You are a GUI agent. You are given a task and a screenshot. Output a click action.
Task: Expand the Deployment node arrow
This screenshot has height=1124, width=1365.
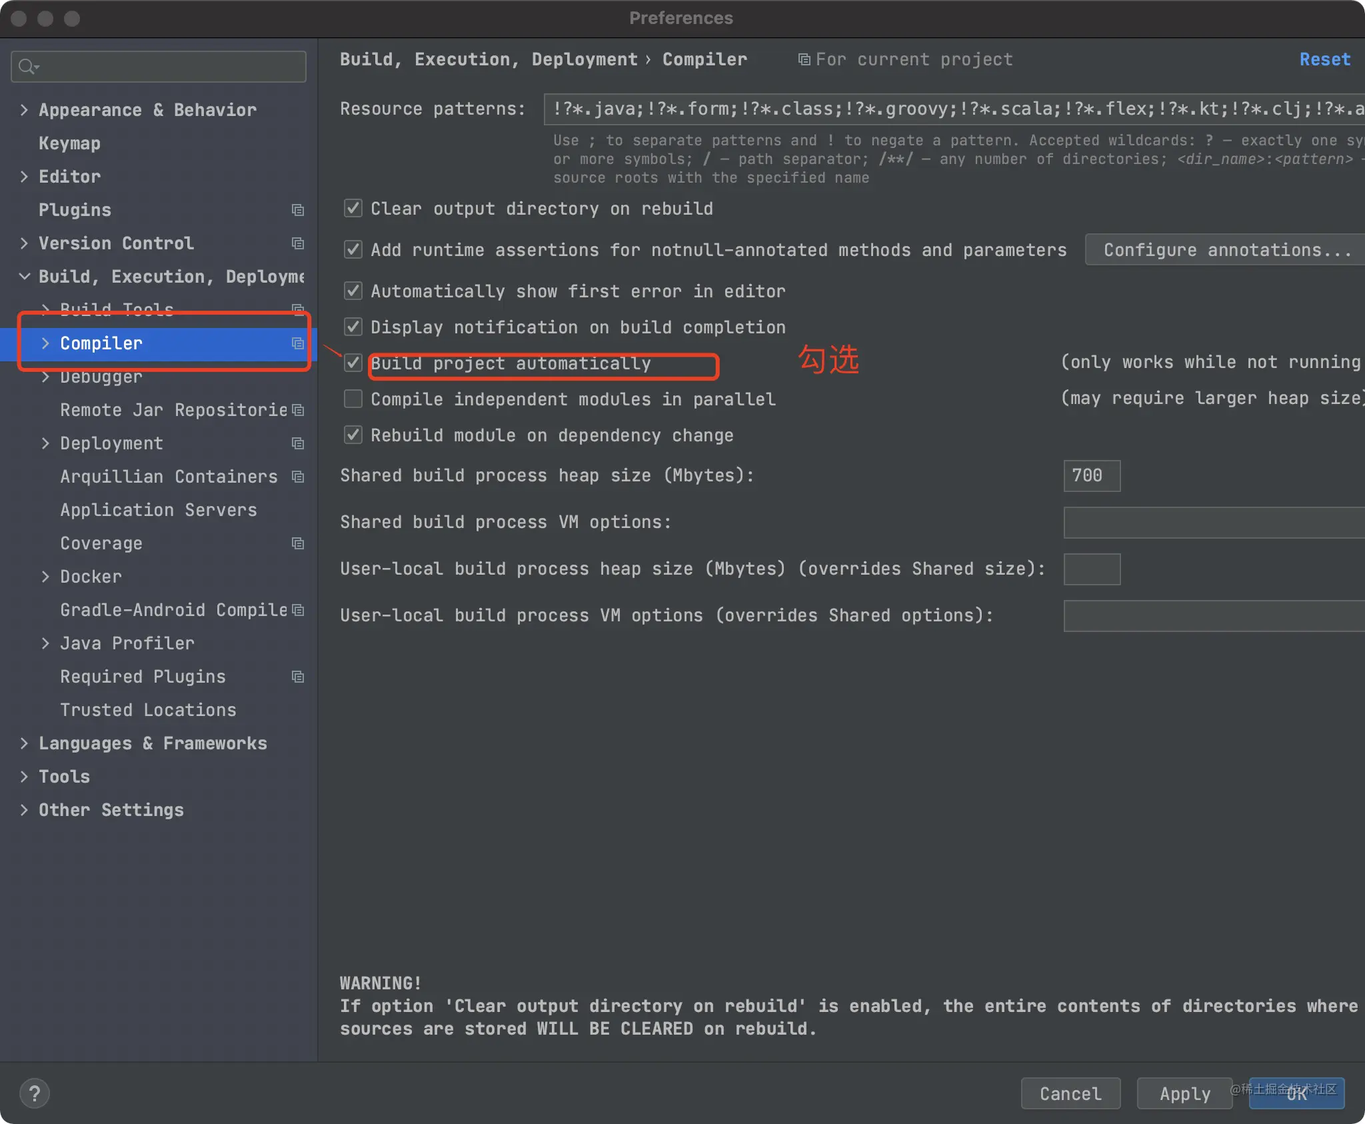pyautogui.click(x=45, y=443)
